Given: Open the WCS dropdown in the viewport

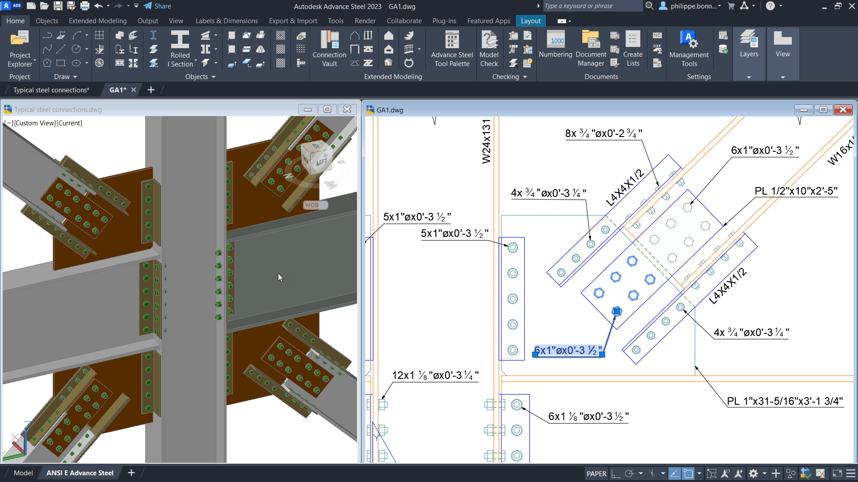Looking at the screenshot, I should click(315, 205).
